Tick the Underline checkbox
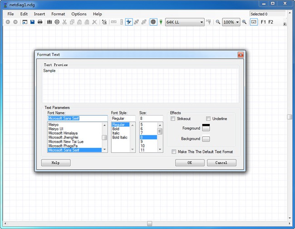Viewport: 295px width, 229px height. pos(208,119)
